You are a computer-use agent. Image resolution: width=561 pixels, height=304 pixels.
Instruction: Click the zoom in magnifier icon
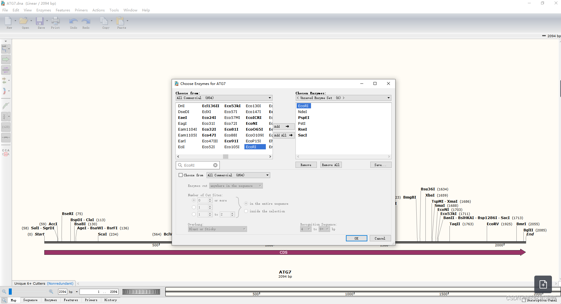click(x=51, y=292)
